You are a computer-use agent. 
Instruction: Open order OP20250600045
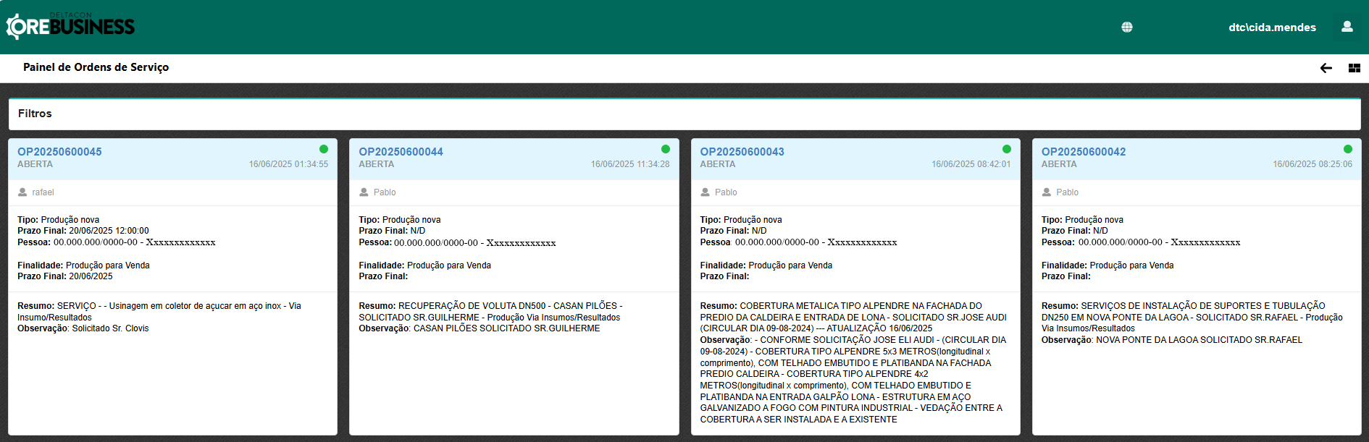point(59,152)
